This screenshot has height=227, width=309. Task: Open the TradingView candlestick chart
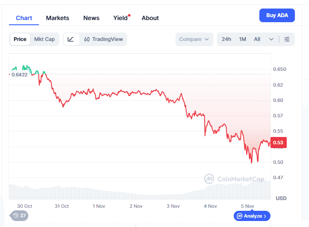(x=104, y=39)
